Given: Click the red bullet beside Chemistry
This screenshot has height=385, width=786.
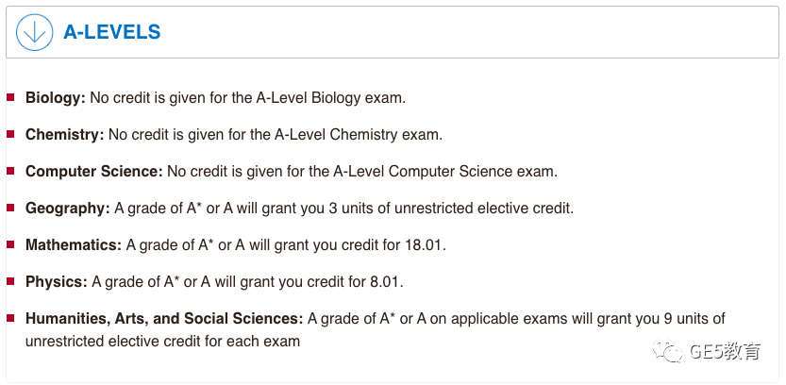Looking at the screenshot, I should pyautogui.click(x=10, y=134).
